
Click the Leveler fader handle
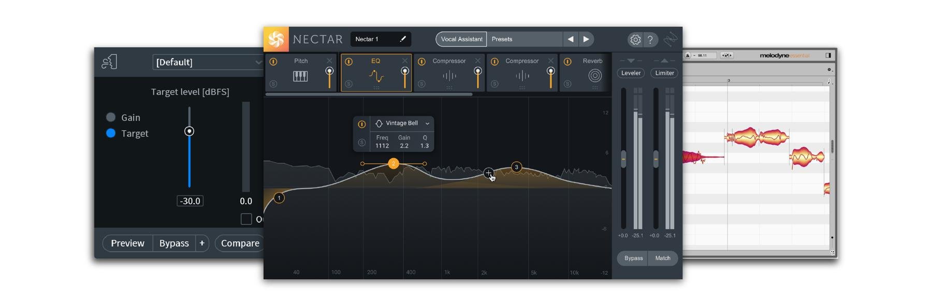tap(623, 159)
